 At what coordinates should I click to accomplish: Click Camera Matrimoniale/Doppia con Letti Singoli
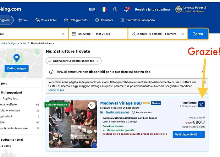coord(130,118)
